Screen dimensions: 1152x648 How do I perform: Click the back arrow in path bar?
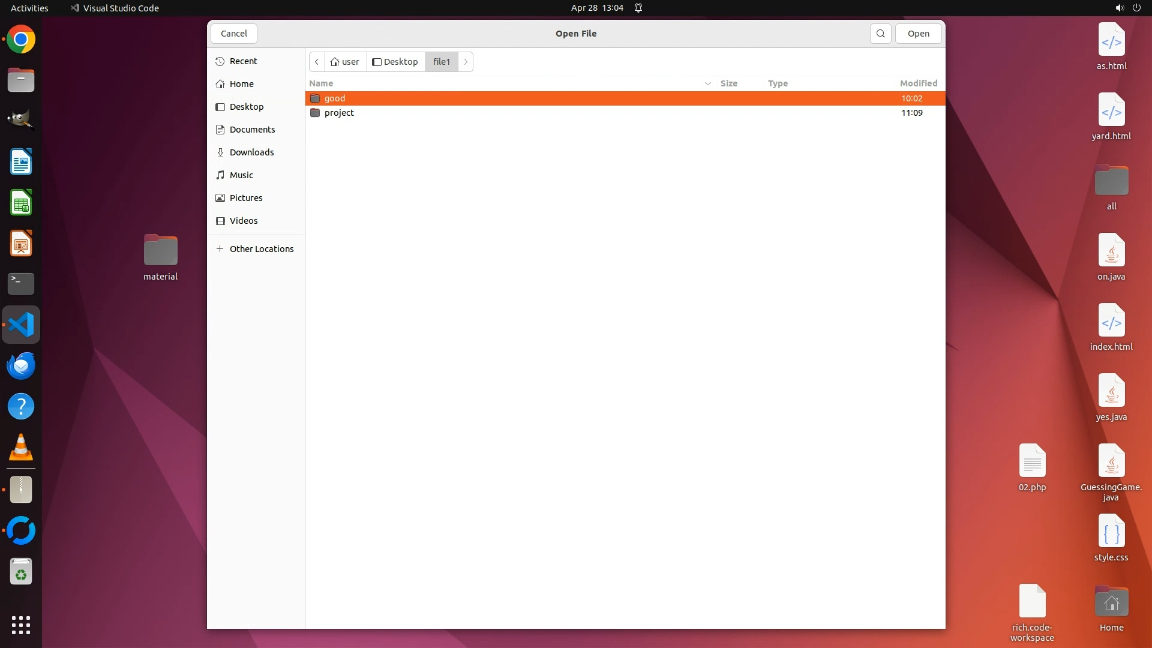pyautogui.click(x=317, y=62)
